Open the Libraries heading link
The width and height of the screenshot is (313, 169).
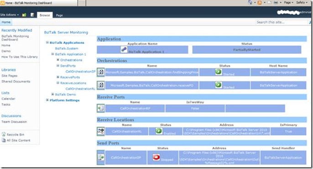point(8,70)
